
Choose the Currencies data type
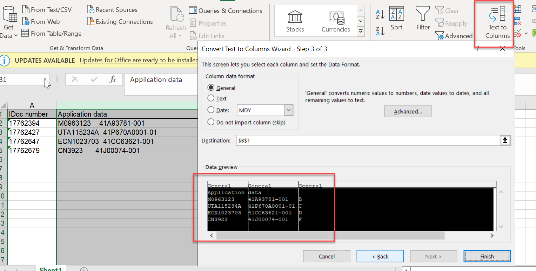[x=336, y=21]
